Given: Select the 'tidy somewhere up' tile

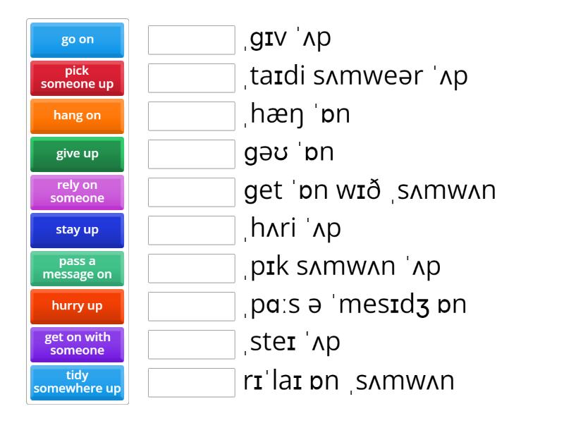Looking at the screenshot, I should (x=77, y=383).
